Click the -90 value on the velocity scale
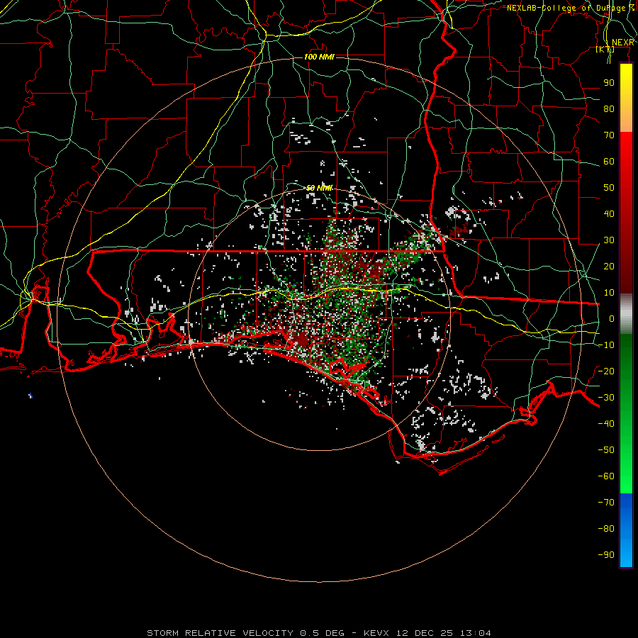Screen dimensions: 638x638 coord(606,555)
